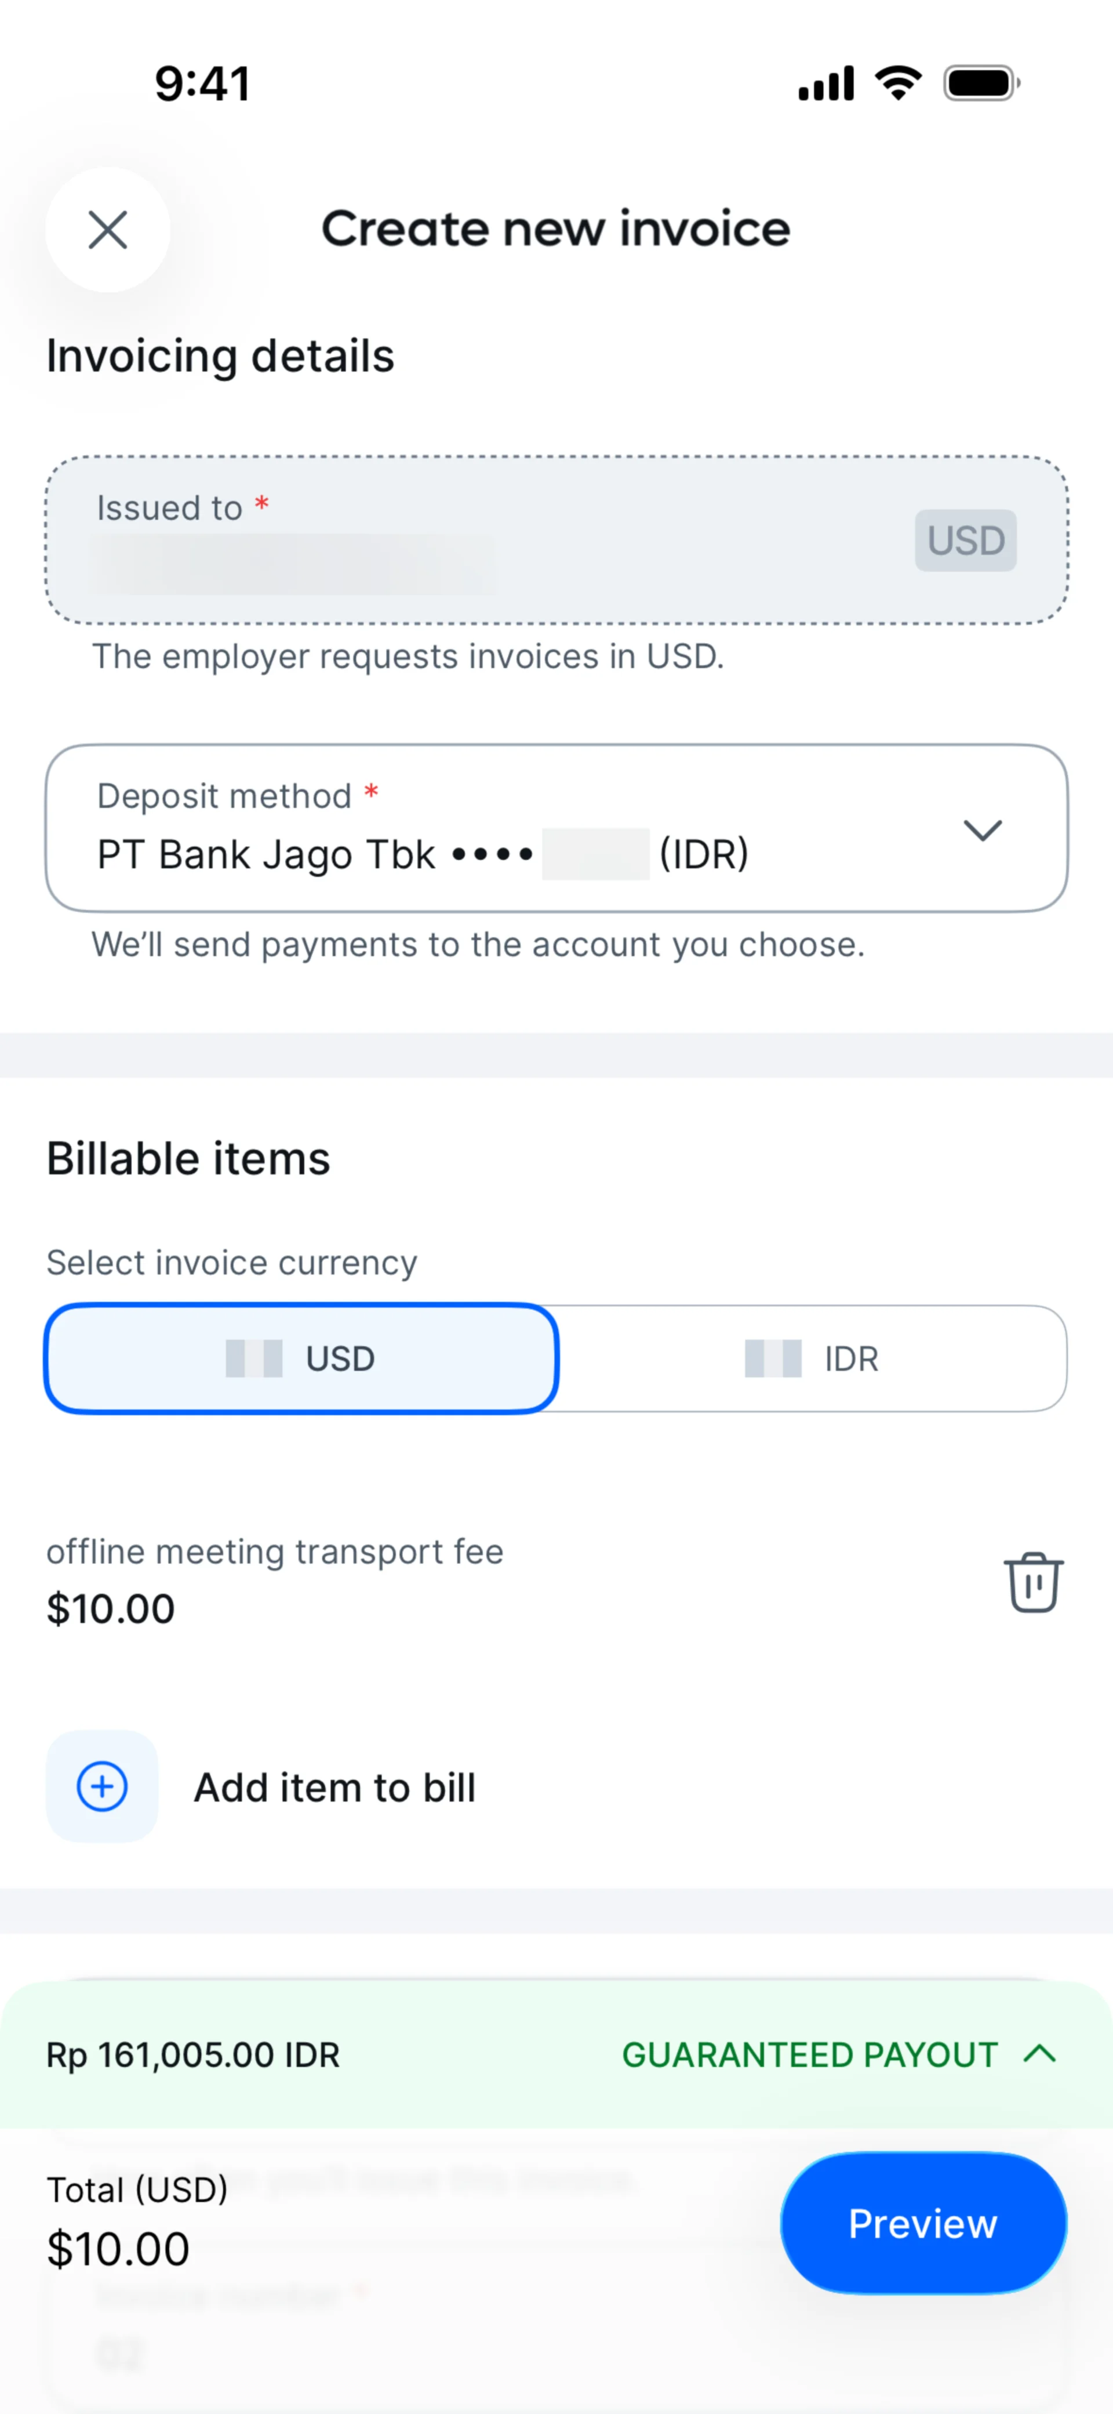Delete the offline meeting transport fee item

[1034, 1582]
